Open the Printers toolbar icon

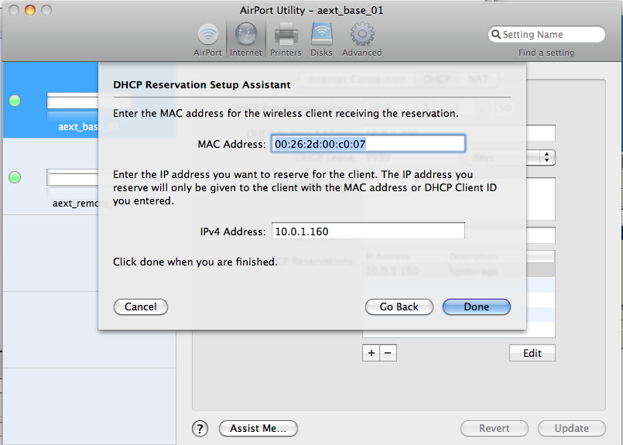point(286,39)
